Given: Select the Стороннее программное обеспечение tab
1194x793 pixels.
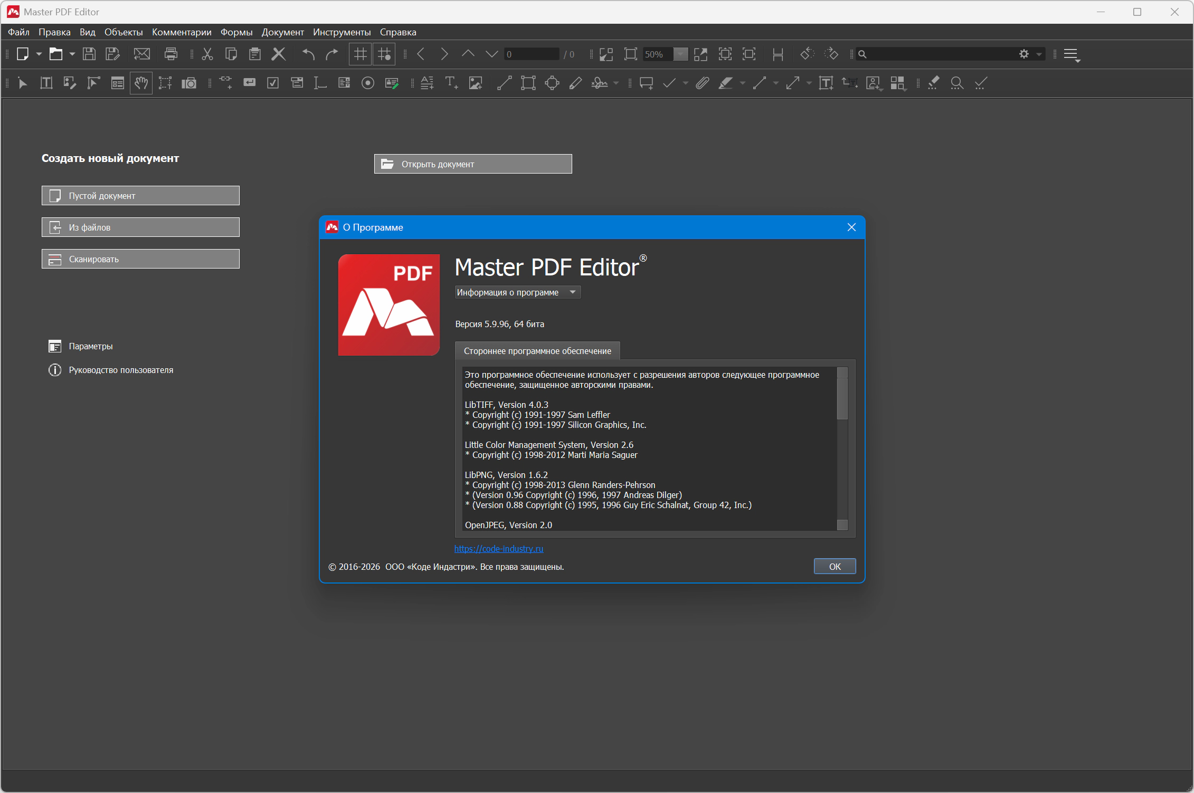Looking at the screenshot, I should coord(537,351).
